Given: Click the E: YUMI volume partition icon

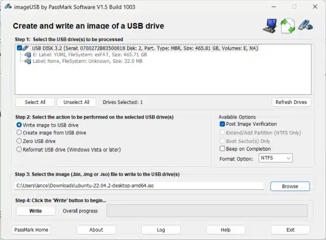Looking at the screenshot, I should (28, 55).
